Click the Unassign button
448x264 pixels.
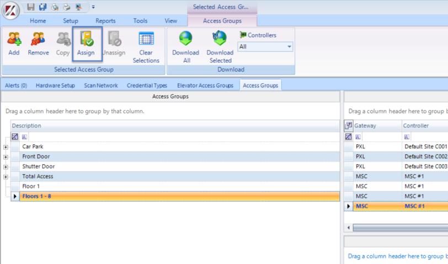pos(114,44)
